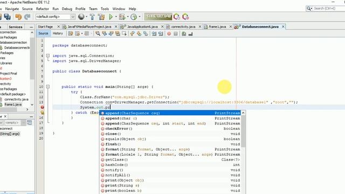Open the default config combo box
The width and height of the screenshot is (345, 194).
tap(55, 17)
